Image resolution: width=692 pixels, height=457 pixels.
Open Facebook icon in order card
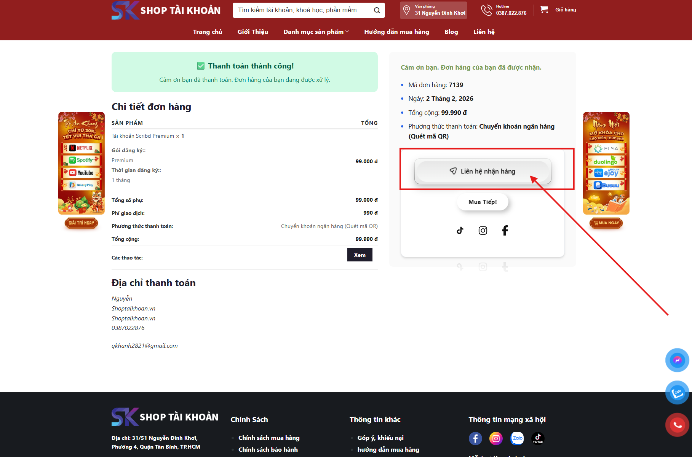point(505,230)
